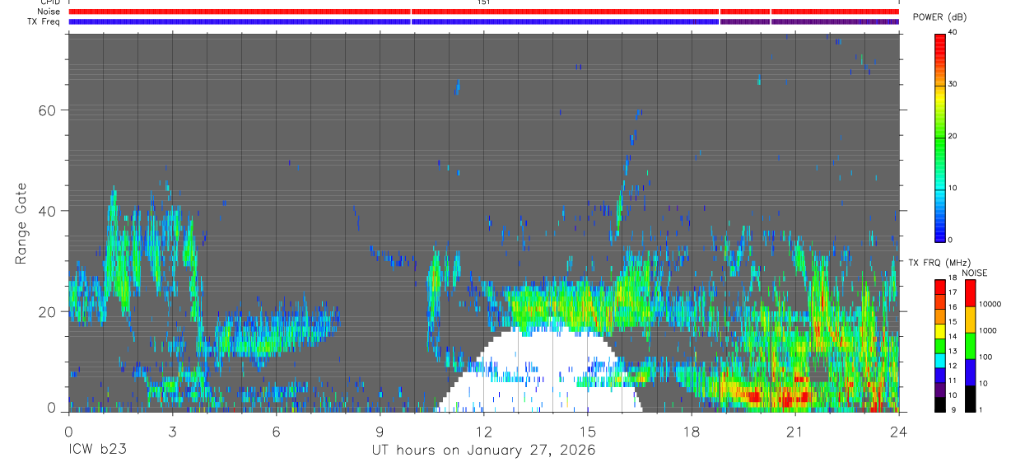The image size is (1011, 467).
Task: Click the "UT hours on January 27, 2026" axis title
Action: 482,451
